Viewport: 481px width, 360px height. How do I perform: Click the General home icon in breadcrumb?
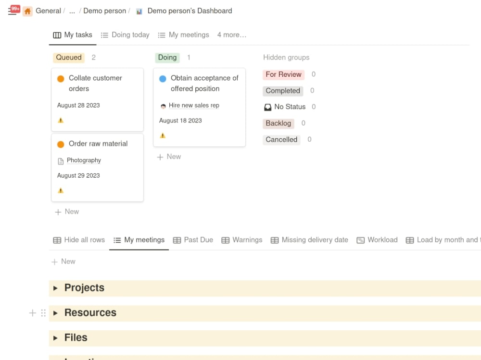pos(27,12)
